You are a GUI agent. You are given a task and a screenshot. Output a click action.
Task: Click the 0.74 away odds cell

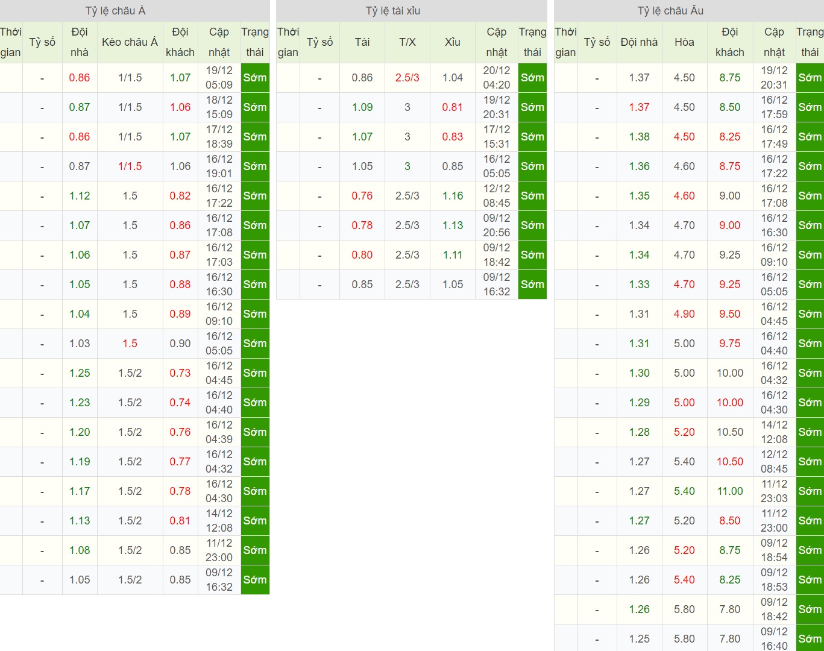pyautogui.click(x=180, y=403)
